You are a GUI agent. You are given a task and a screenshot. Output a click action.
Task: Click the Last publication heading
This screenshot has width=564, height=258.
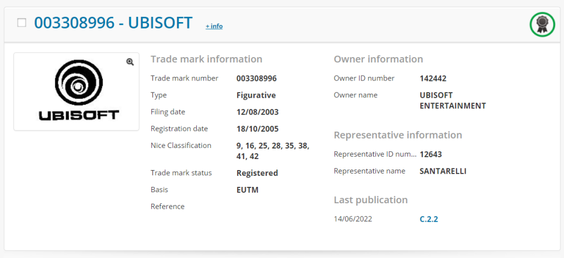(x=371, y=200)
